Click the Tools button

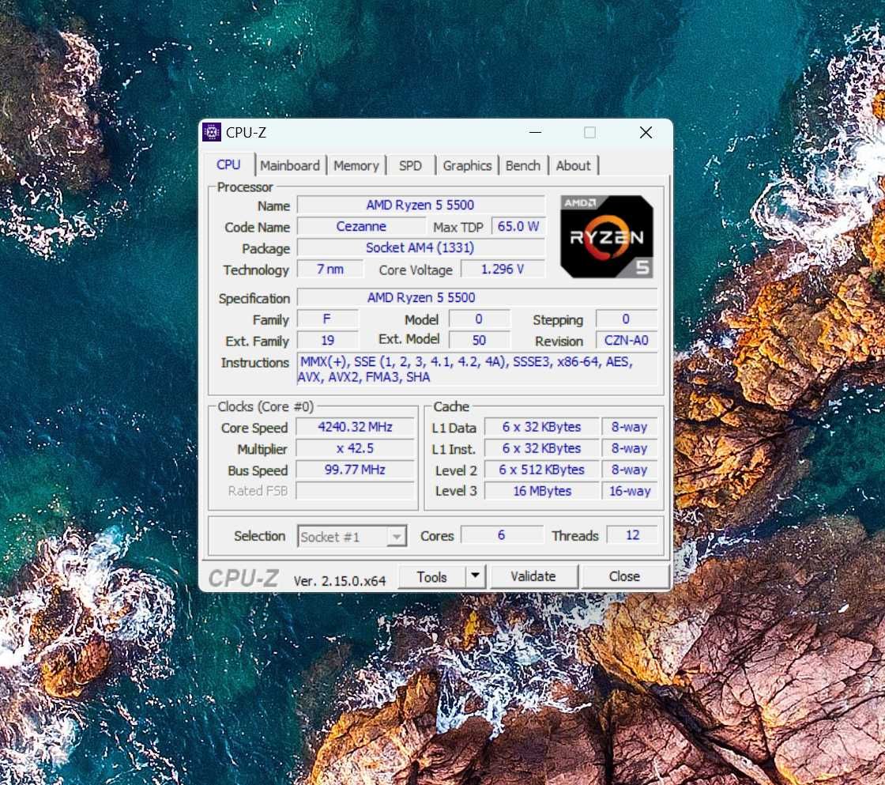pyautogui.click(x=431, y=576)
